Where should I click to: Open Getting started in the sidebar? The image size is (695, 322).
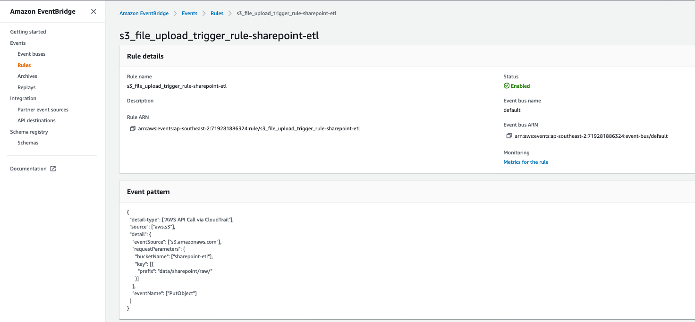point(28,32)
